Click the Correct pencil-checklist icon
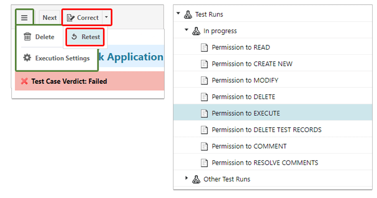This screenshot has width=377, height=198. tap(71, 18)
